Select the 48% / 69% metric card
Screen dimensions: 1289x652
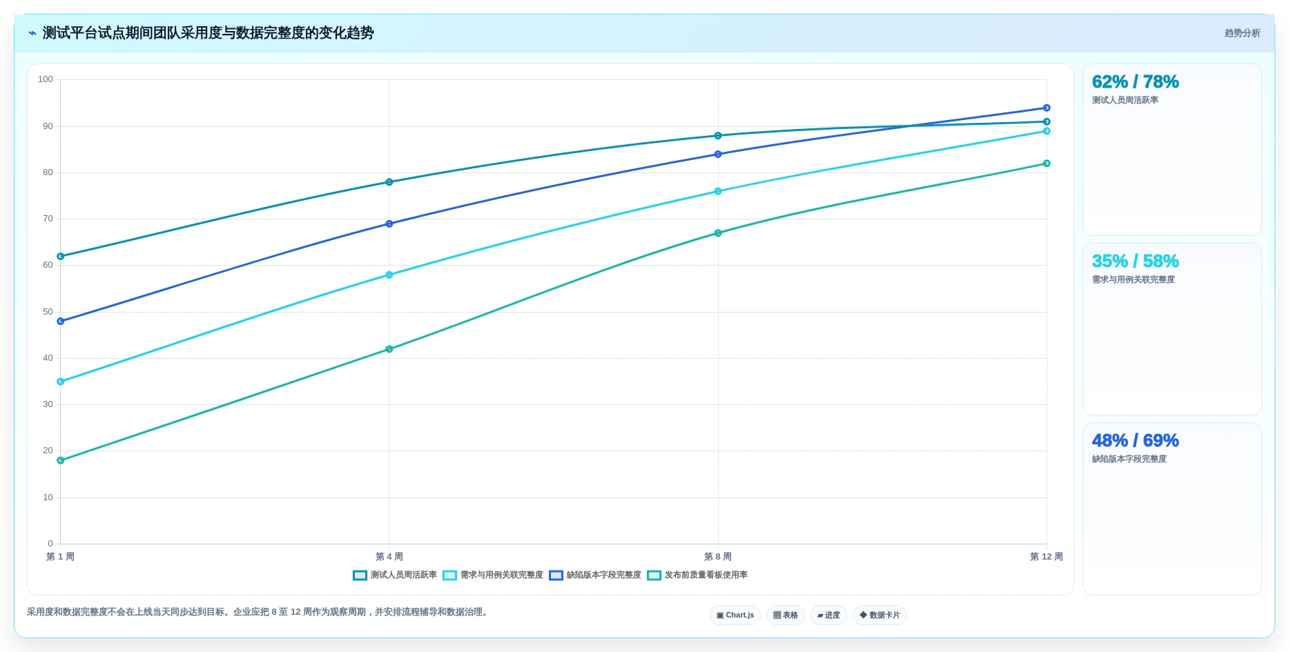click(1172, 508)
